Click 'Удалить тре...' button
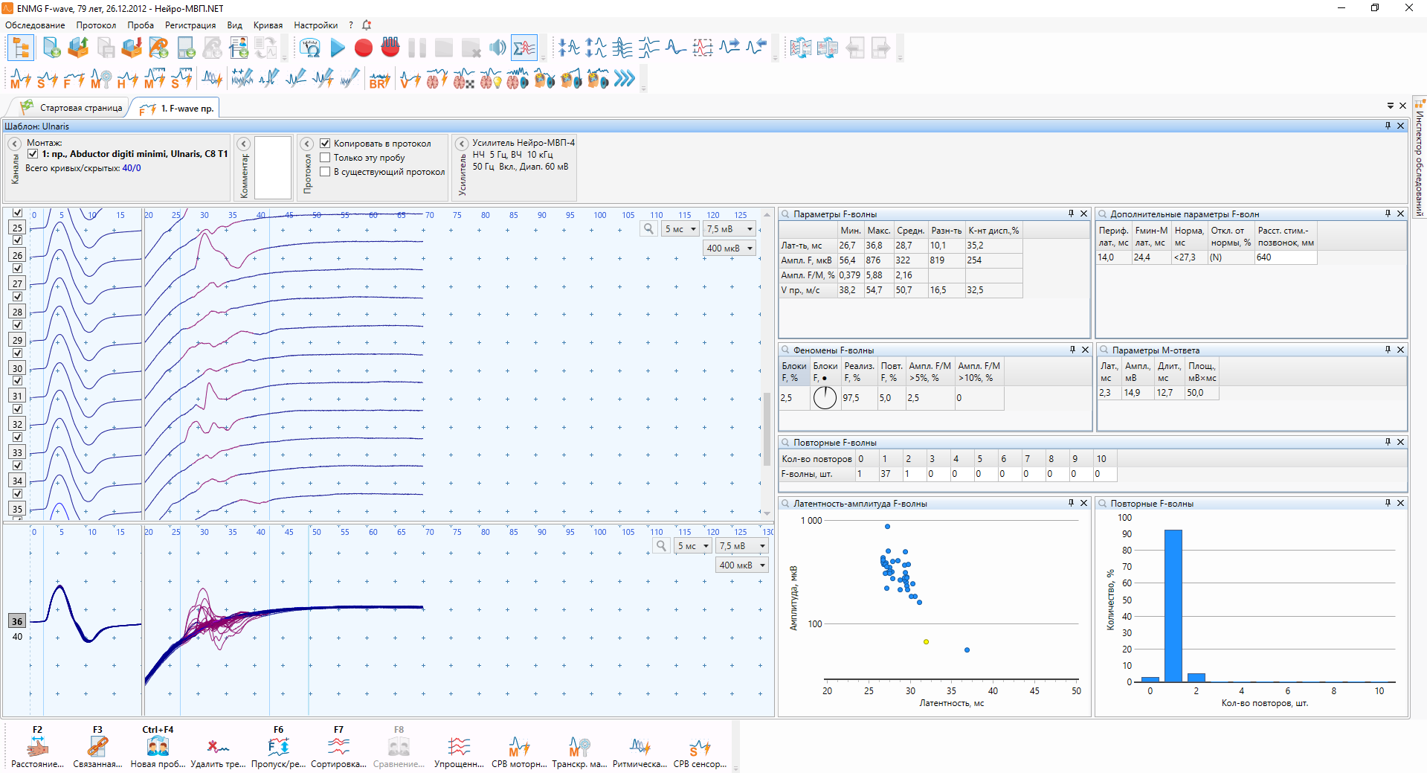The height and width of the screenshot is (773, 1427). pos(217,746)
